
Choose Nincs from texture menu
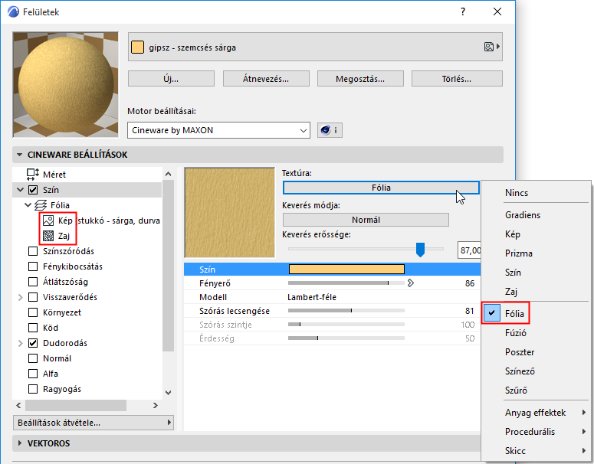click(516, 193)
